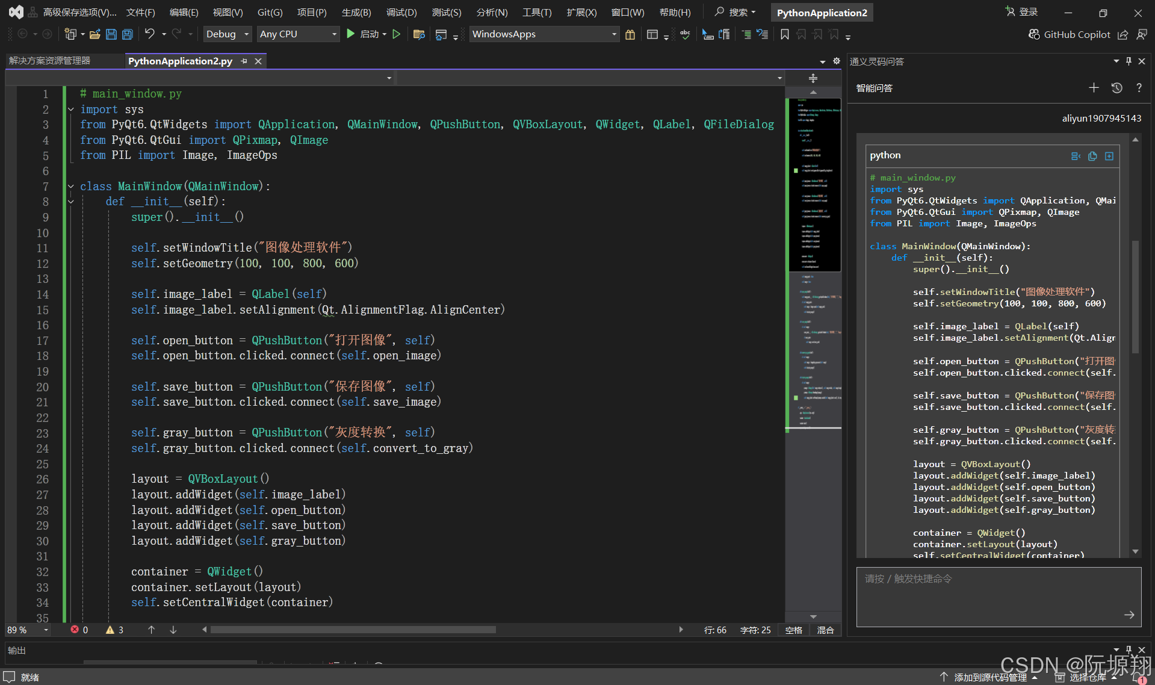Image resolution: width=1155 pixels, height=685 pixels.
Task: Open the 调试(D) menu
Action: click(x=401, y=12)
